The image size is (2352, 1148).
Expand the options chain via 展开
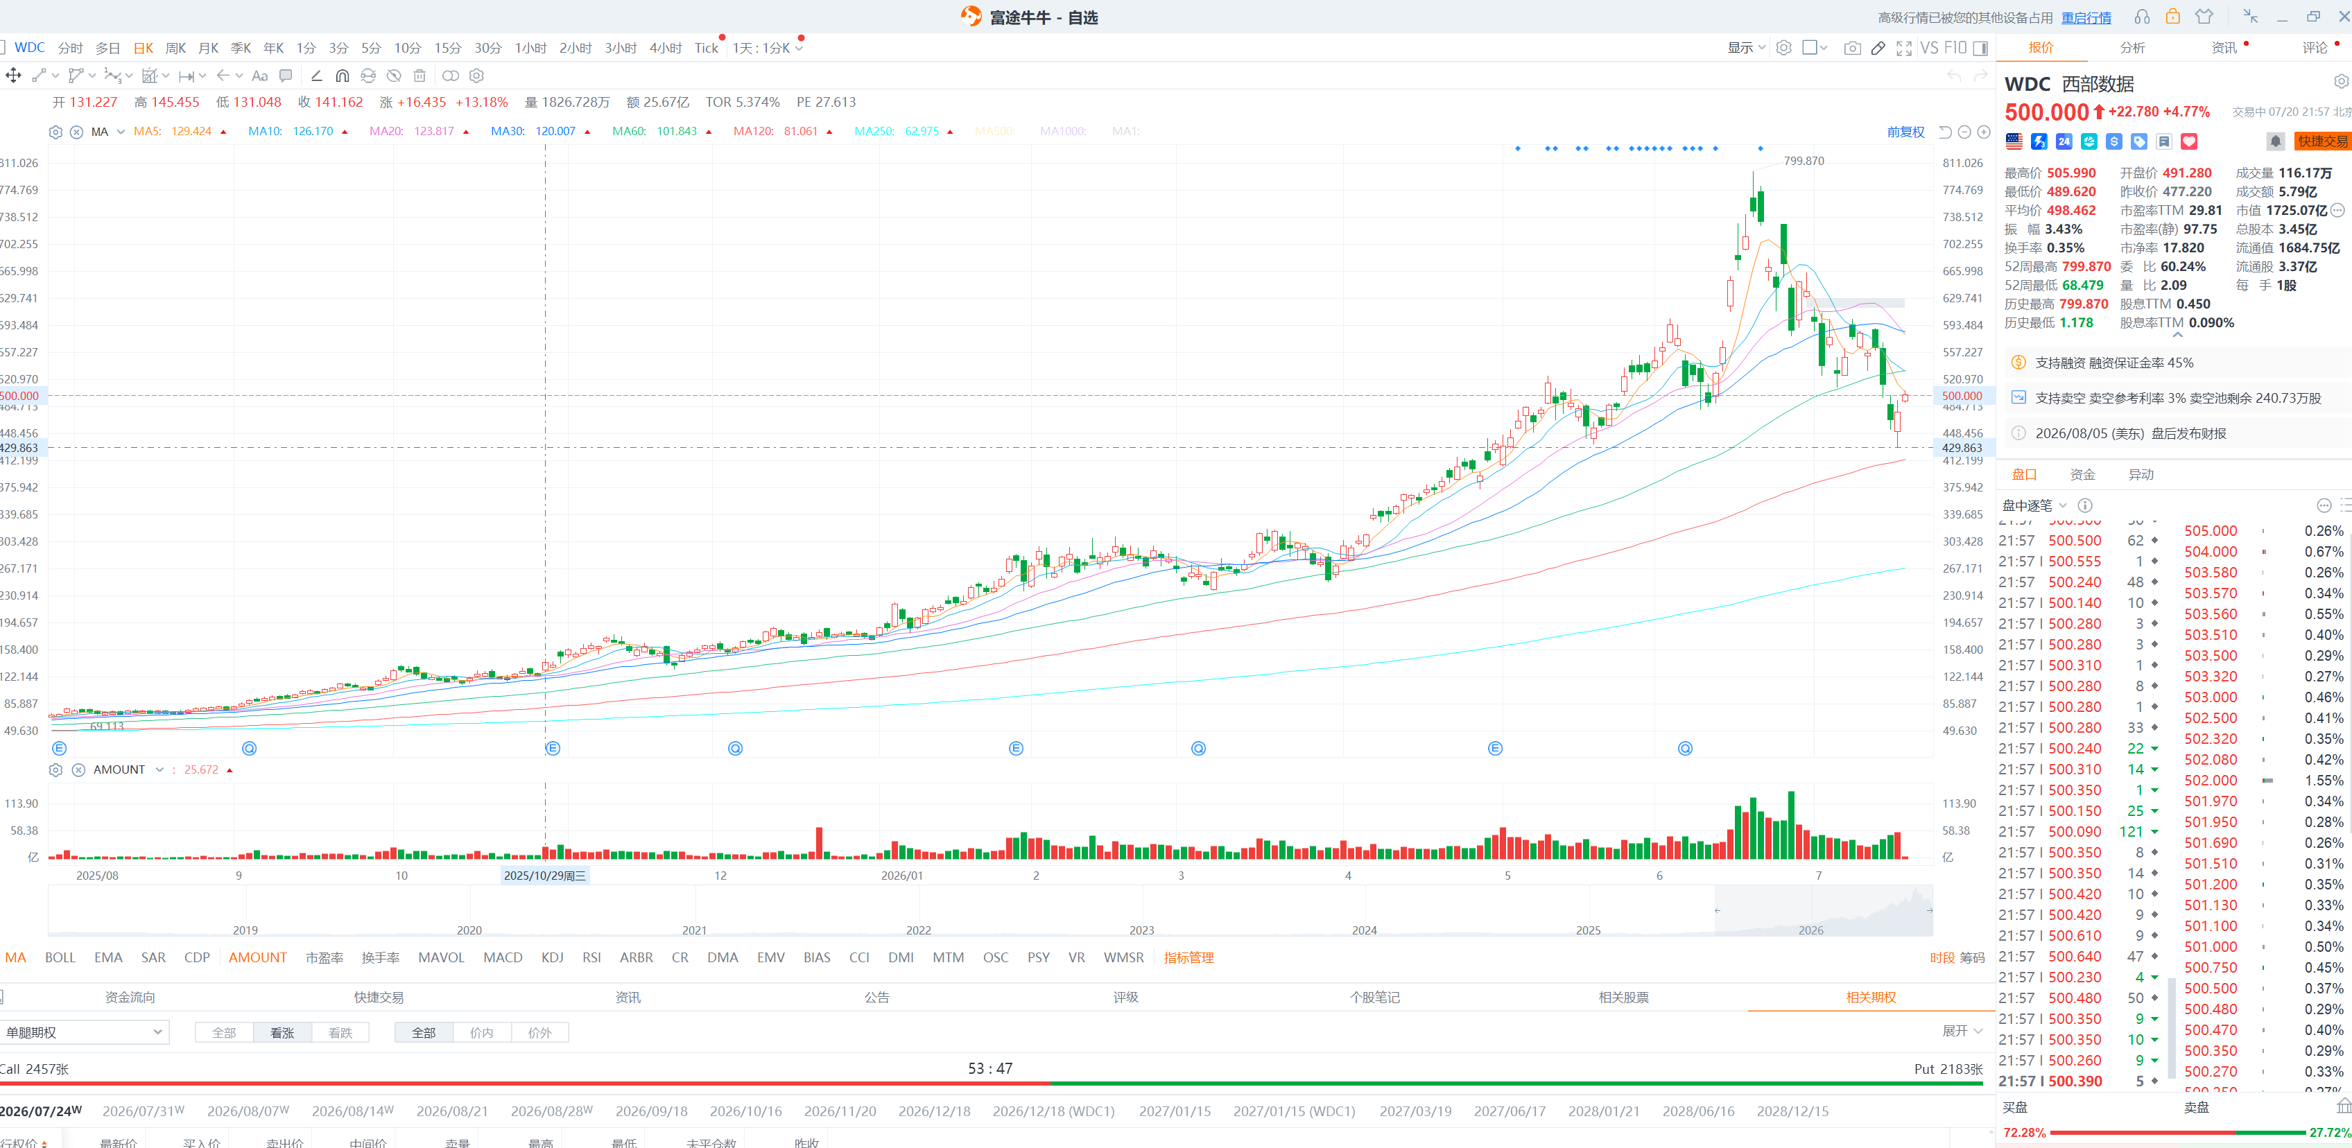point(1962,1032)
